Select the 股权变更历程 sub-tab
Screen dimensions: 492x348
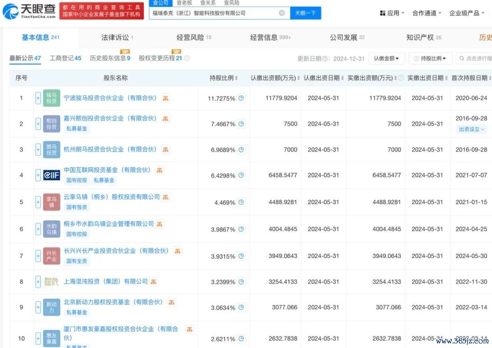point(160,58)
